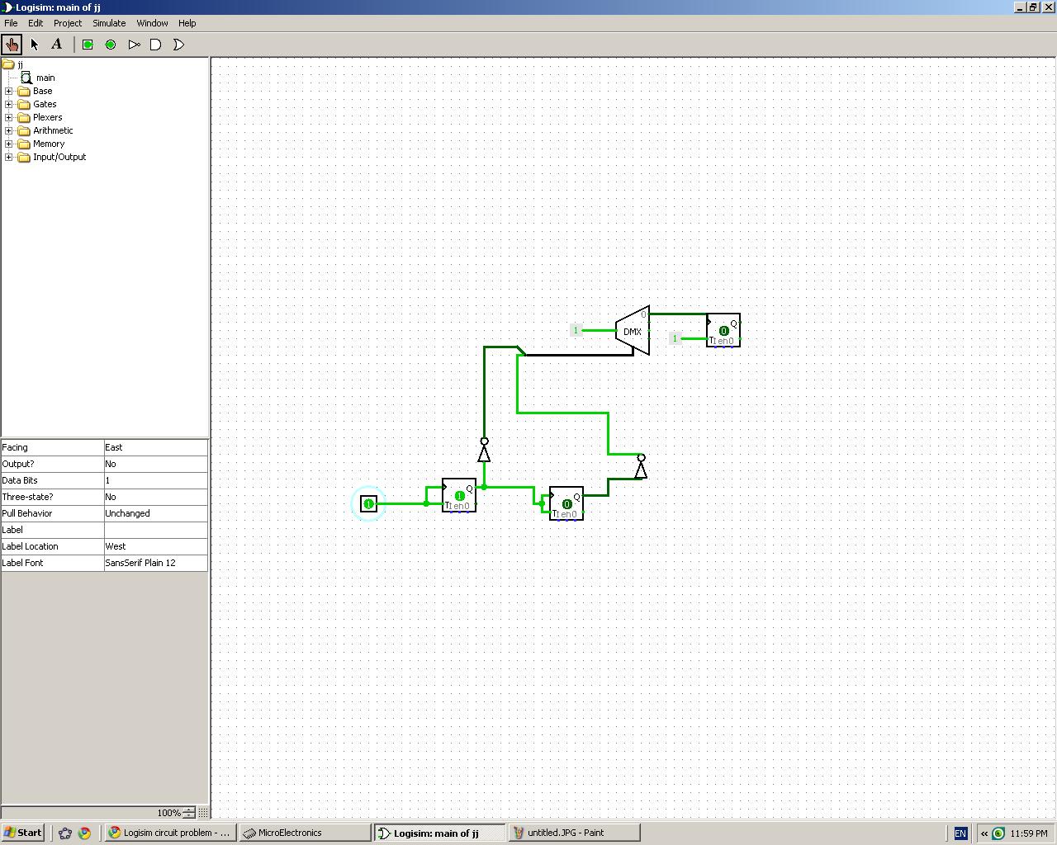Click the T flip-flop beside the DMX
Screen dimensions: 1057x845
[723, 330]
